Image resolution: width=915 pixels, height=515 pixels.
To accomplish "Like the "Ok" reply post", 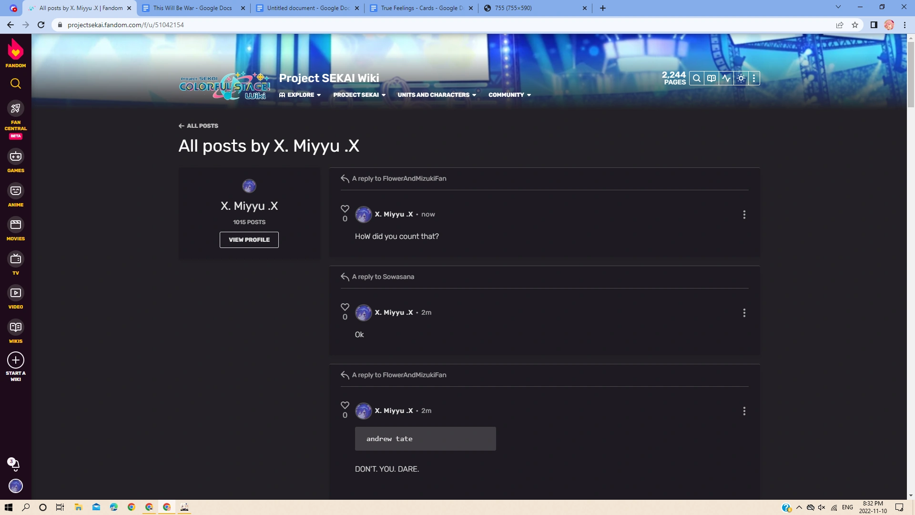I will [345, 307].
